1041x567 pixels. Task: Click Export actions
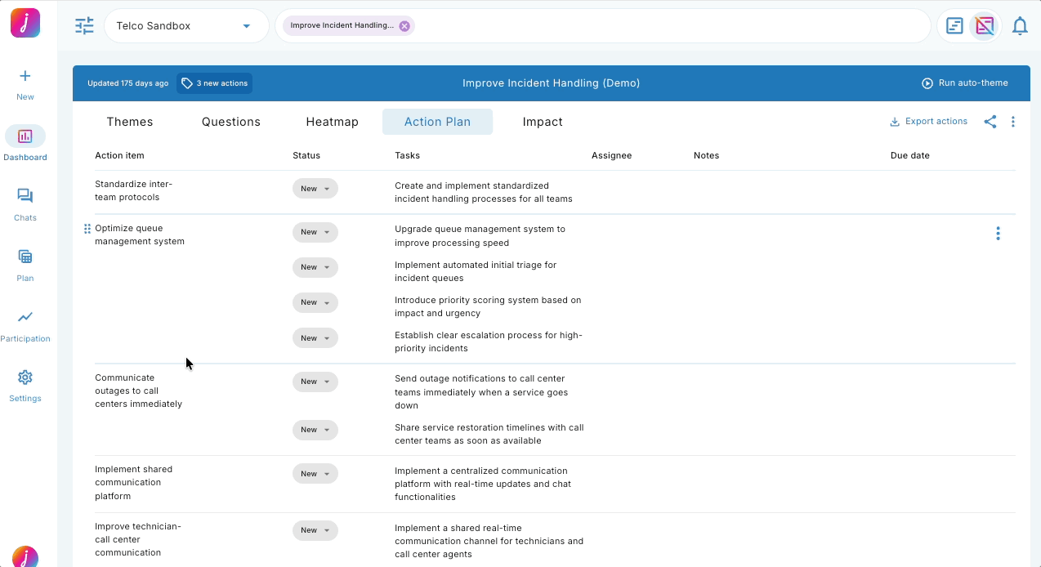(928, 122)
